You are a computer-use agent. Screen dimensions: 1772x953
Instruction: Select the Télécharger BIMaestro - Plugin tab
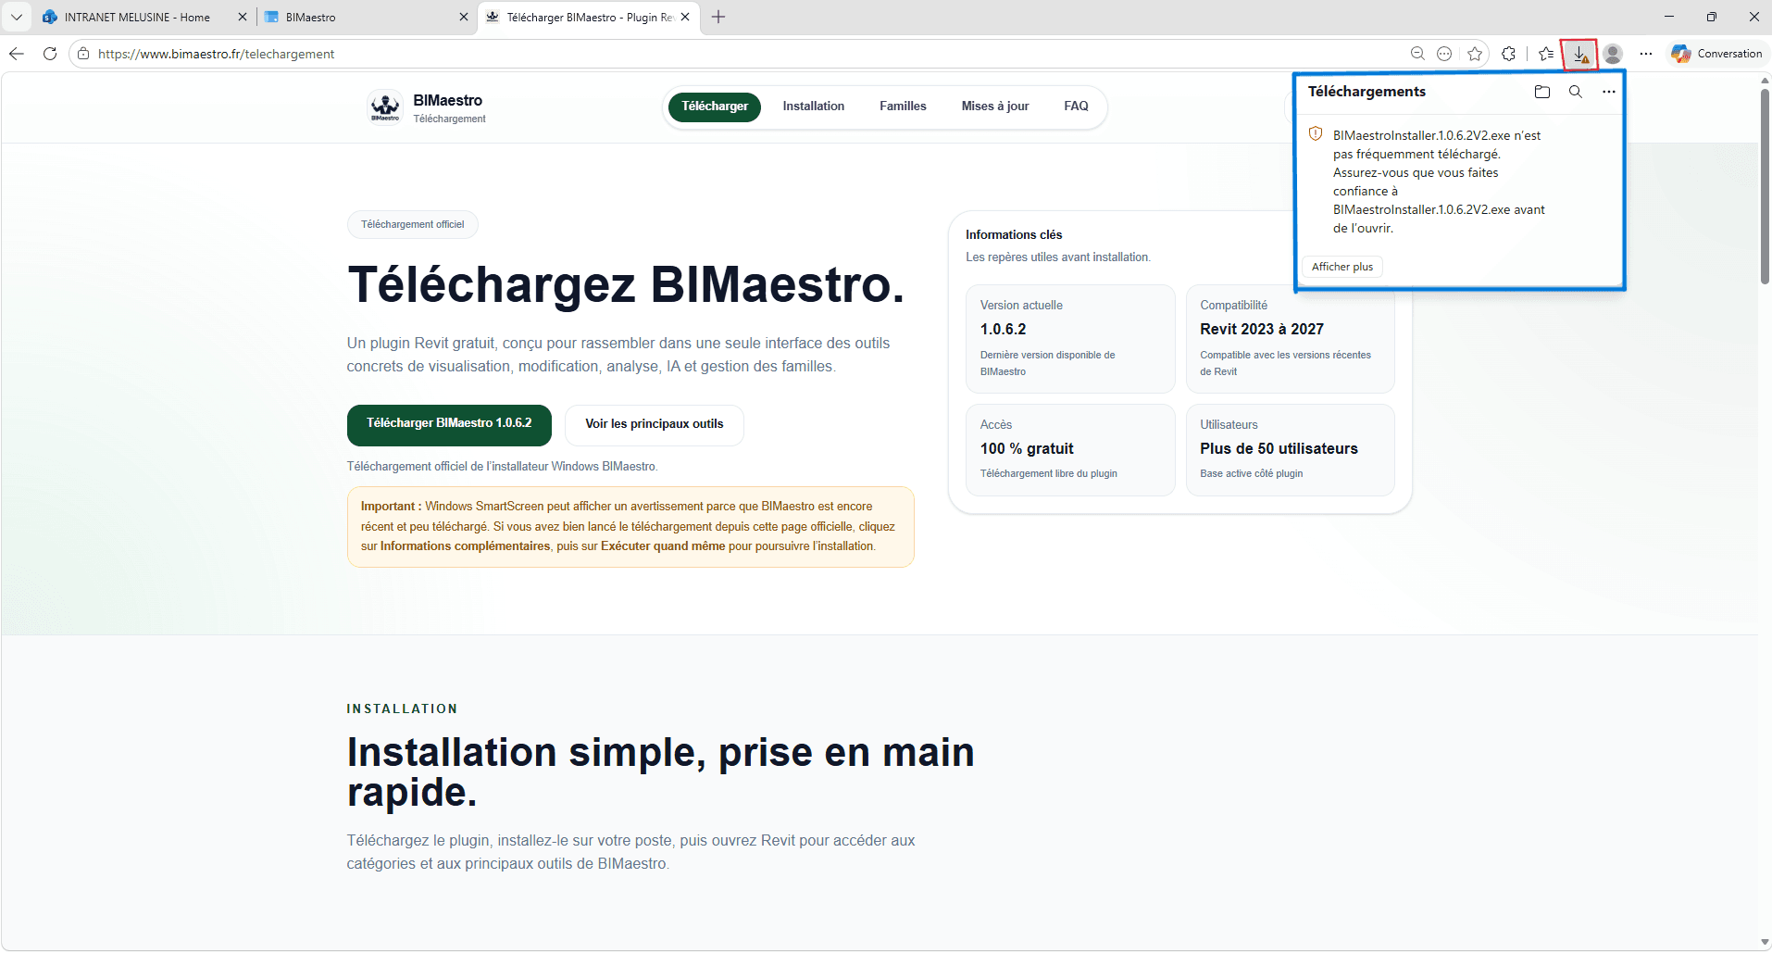coord(590,17)
